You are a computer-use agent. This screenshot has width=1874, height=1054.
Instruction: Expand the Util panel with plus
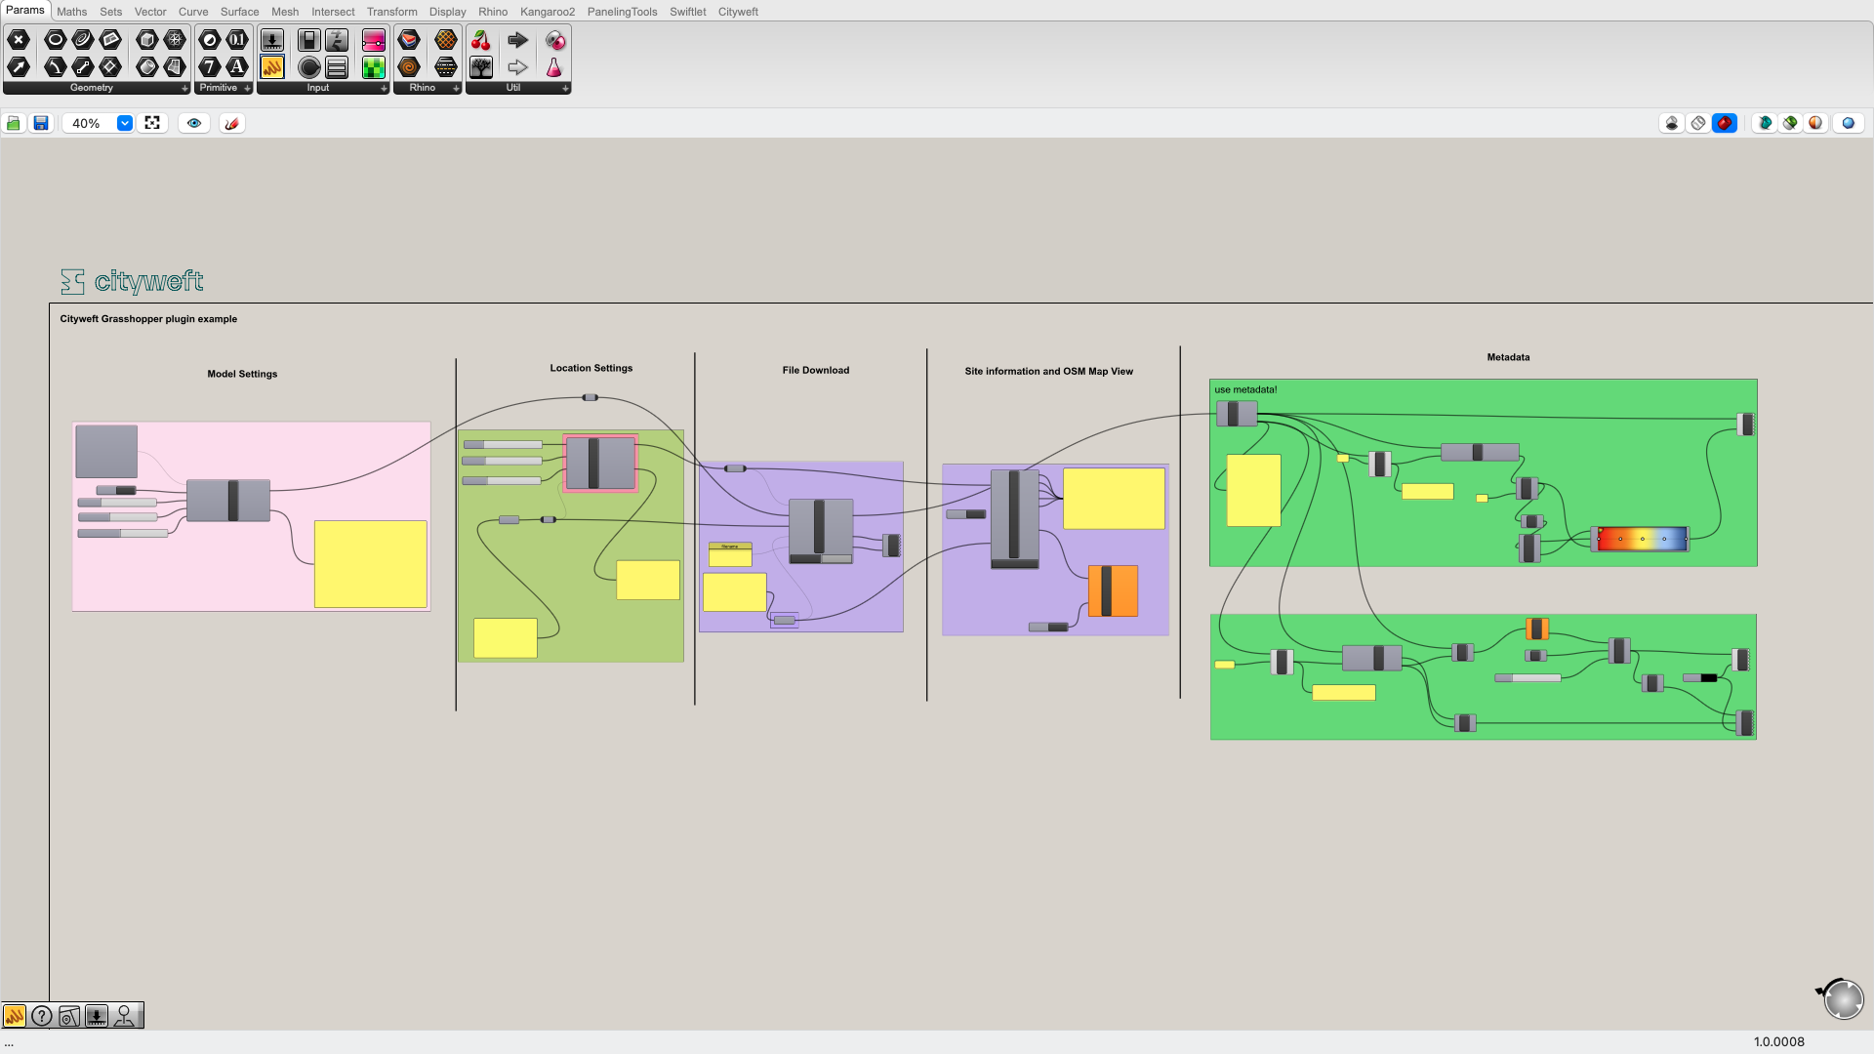(565, 88)
